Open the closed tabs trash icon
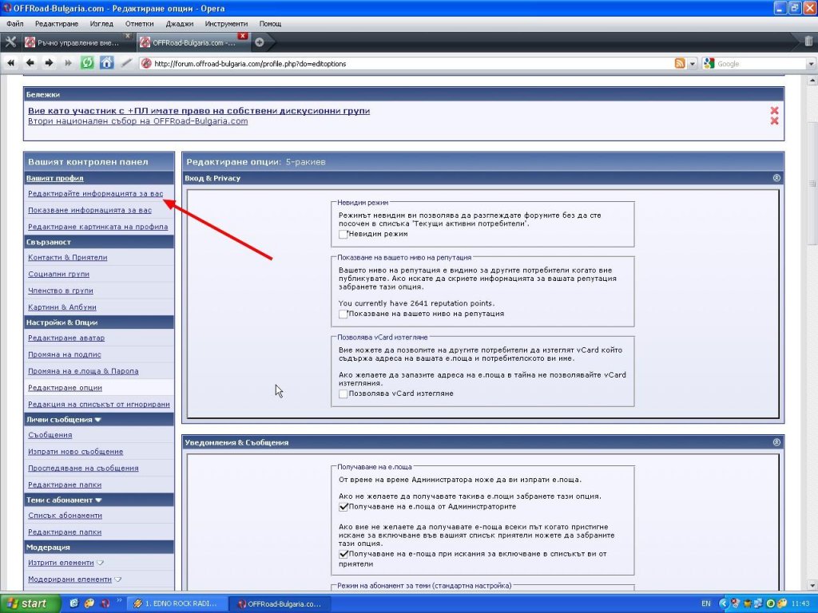 point(808,42)
